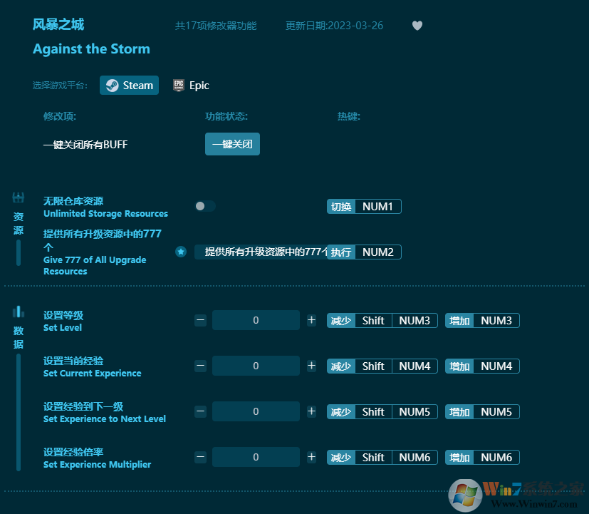Click the minus stepper for Set Experience Multiplier

[x=200, y=457]
